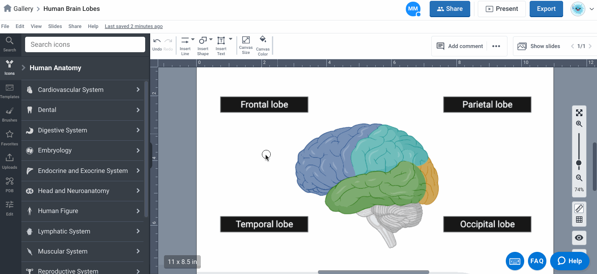Toggle the grid display button

579,220
